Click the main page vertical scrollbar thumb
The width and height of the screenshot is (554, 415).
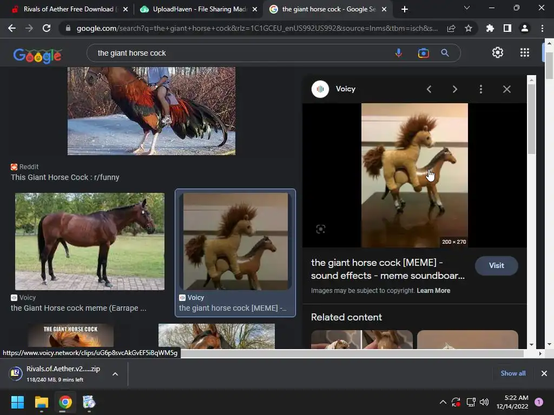click(x=549, y=66)
